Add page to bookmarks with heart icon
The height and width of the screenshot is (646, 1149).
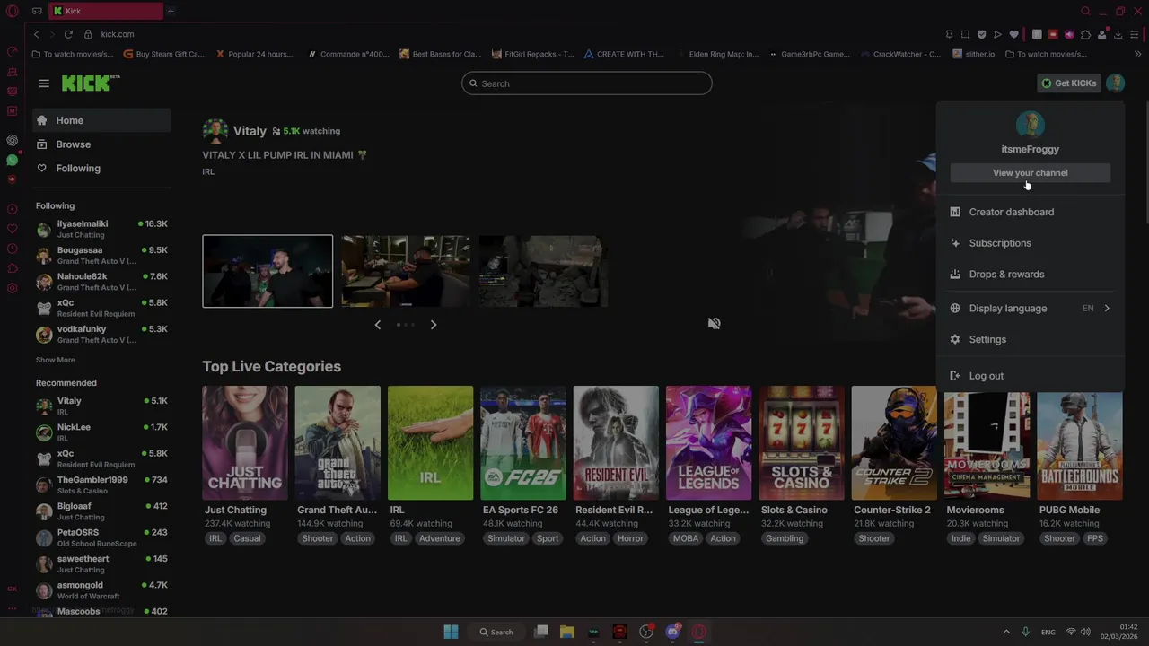(1013, 34)
